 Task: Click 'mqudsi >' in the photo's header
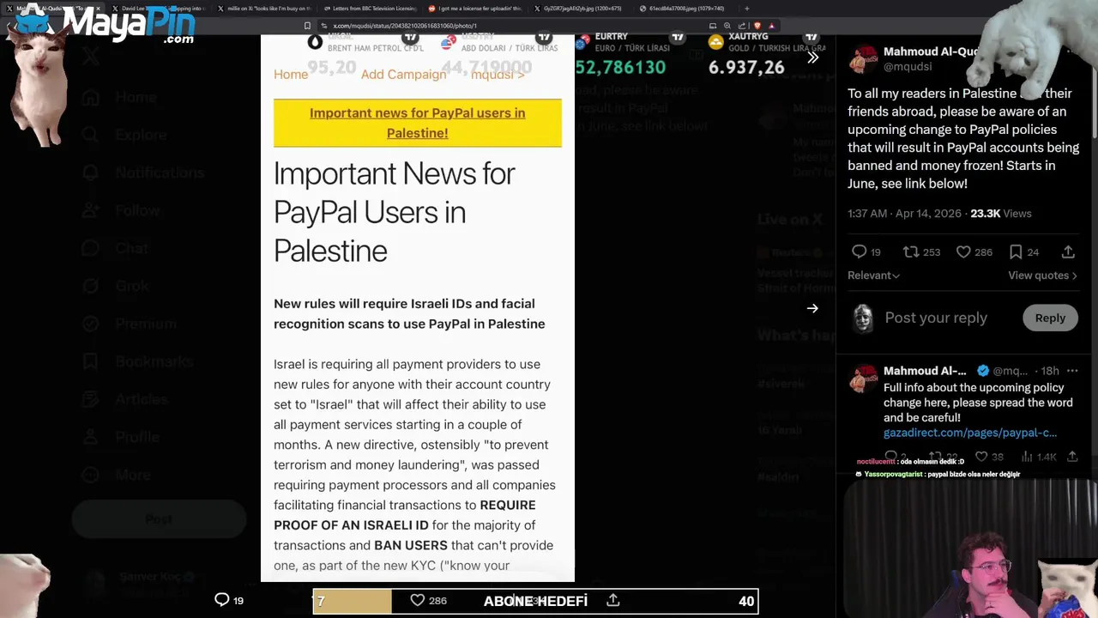pos(498,75)
